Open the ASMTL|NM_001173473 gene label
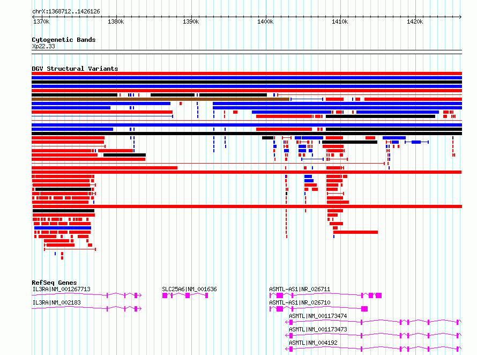Screen dimensions: 477x355 point(318,329)
